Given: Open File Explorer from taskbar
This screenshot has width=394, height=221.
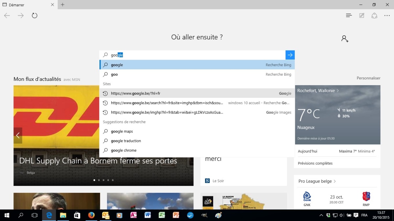Looking at the screenshot, I should tap(63, 215).
